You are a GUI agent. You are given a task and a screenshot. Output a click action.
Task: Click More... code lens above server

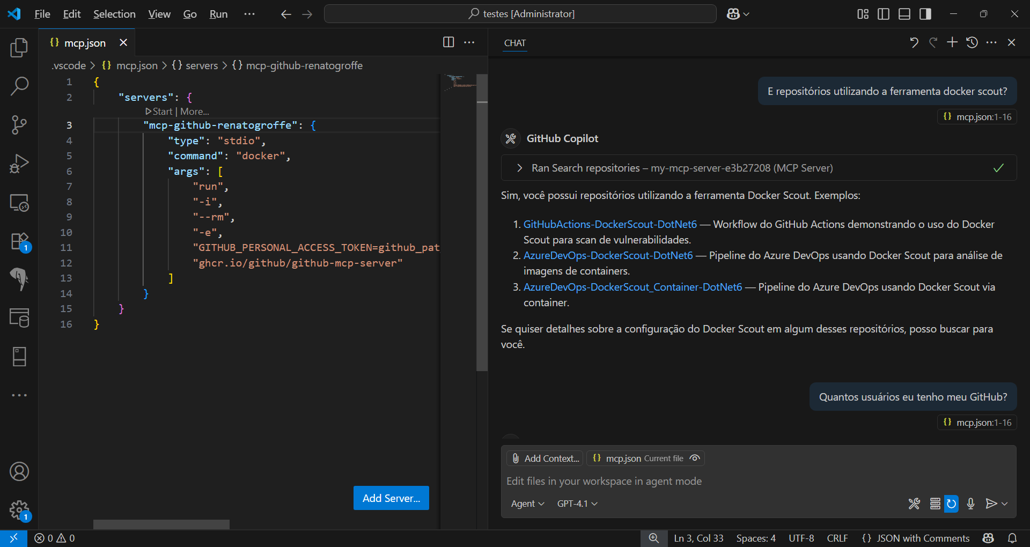pos(195,112)
